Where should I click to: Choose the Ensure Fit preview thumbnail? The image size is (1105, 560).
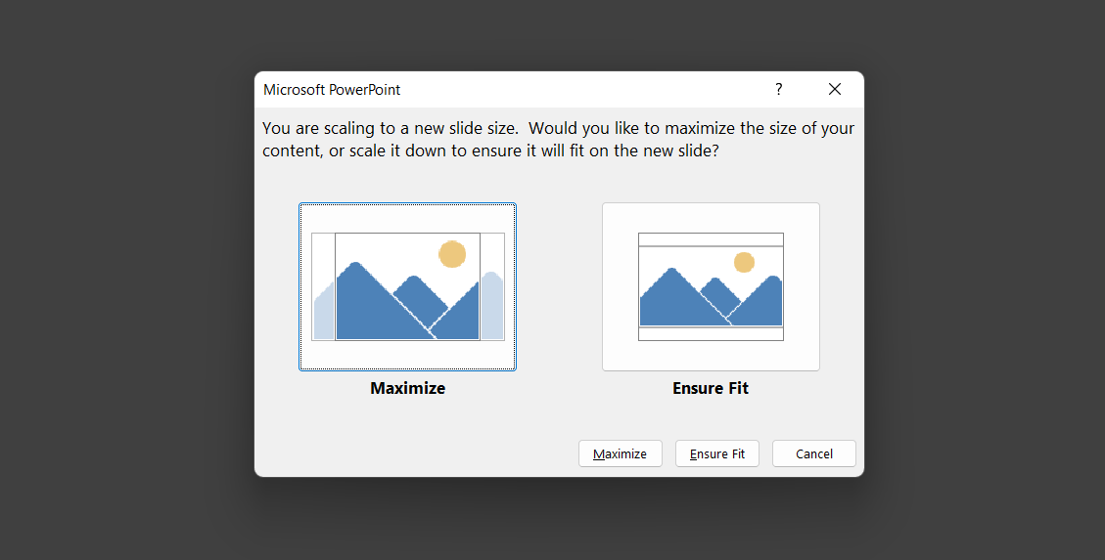(711, 286)
